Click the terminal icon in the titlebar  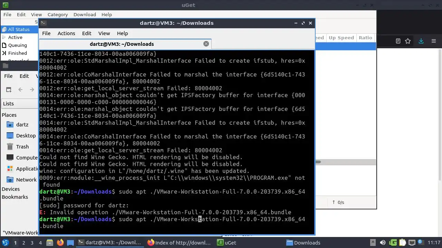43,23
